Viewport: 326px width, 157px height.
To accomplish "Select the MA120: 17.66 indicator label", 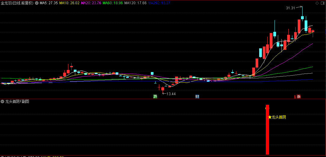I will [135, 3].
